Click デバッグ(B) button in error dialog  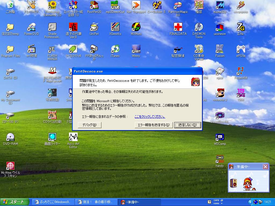90,125
